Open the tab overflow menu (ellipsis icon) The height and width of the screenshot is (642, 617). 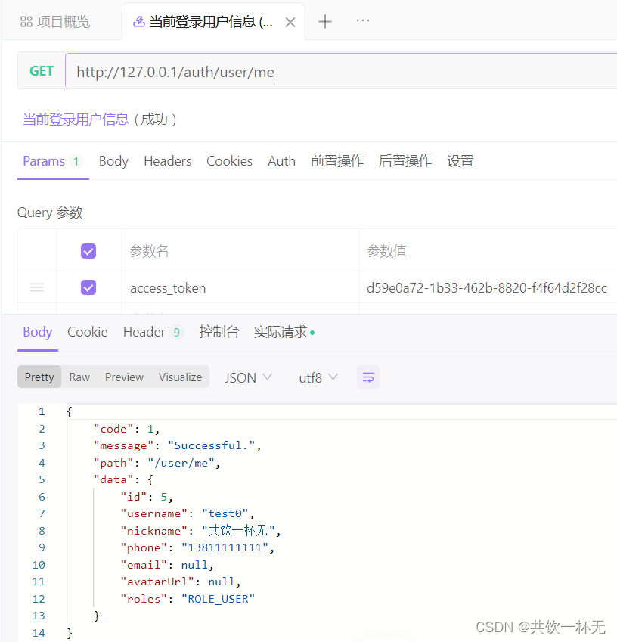point(362,21)
